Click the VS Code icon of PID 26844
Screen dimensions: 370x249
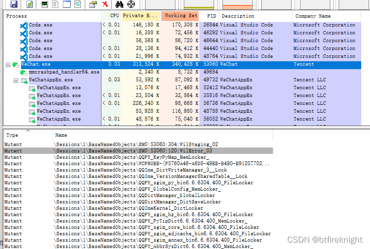point(24,25)
